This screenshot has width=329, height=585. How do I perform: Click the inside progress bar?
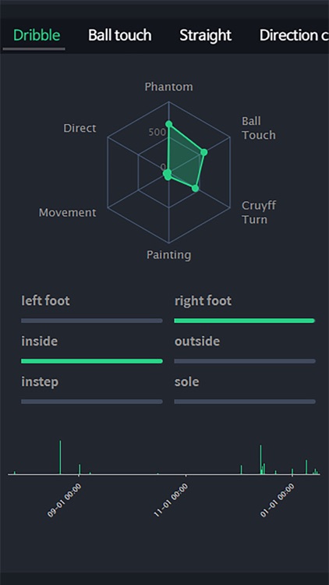(x=92, y=361)
